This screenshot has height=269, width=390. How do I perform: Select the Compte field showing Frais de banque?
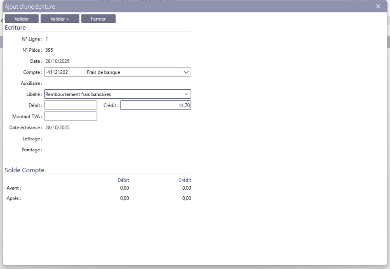coord(111,72)
